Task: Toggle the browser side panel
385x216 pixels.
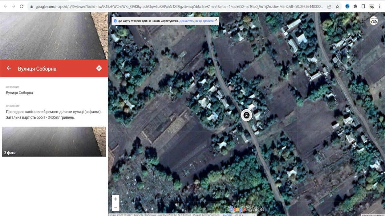Action: pos(363,6)
